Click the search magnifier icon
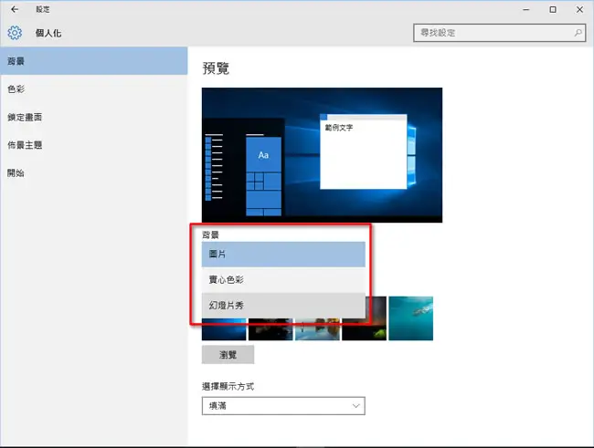Screen dimensions: 594x448 (x=578, y=33)
